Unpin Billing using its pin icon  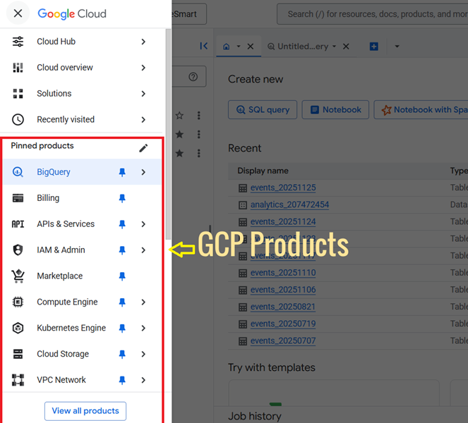pyautogui.click(x=122, y=198)
